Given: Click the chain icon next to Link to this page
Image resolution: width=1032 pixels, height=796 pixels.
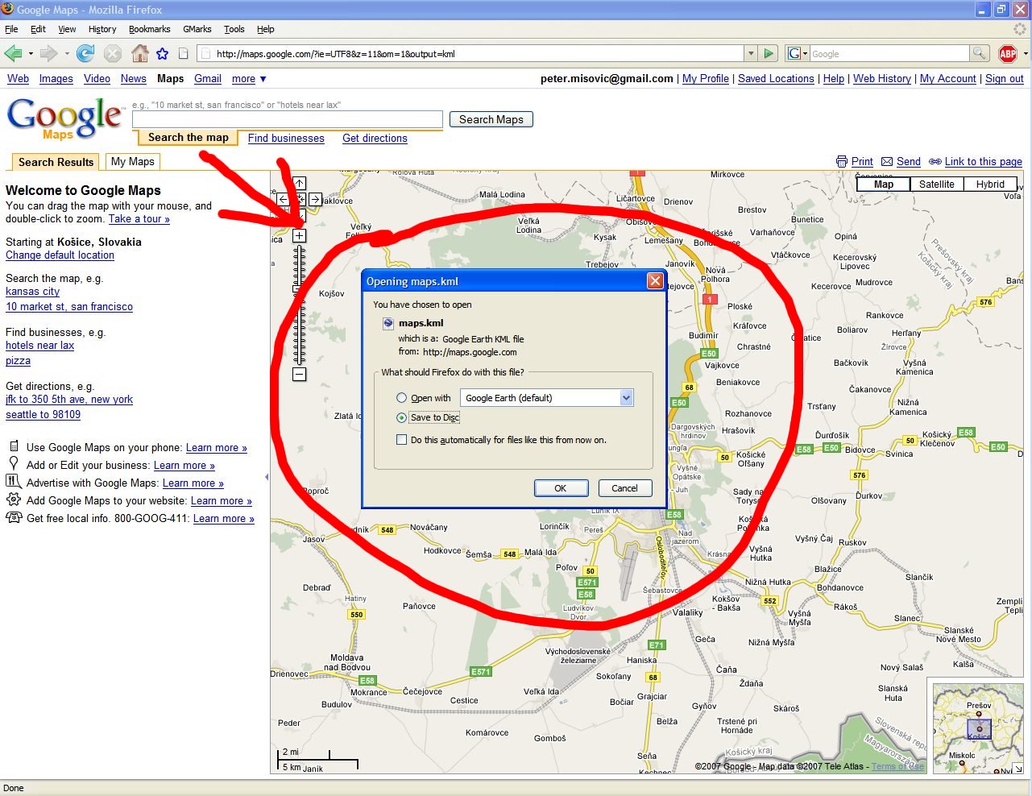Looking at the screenshot, I should pos(935,162).
